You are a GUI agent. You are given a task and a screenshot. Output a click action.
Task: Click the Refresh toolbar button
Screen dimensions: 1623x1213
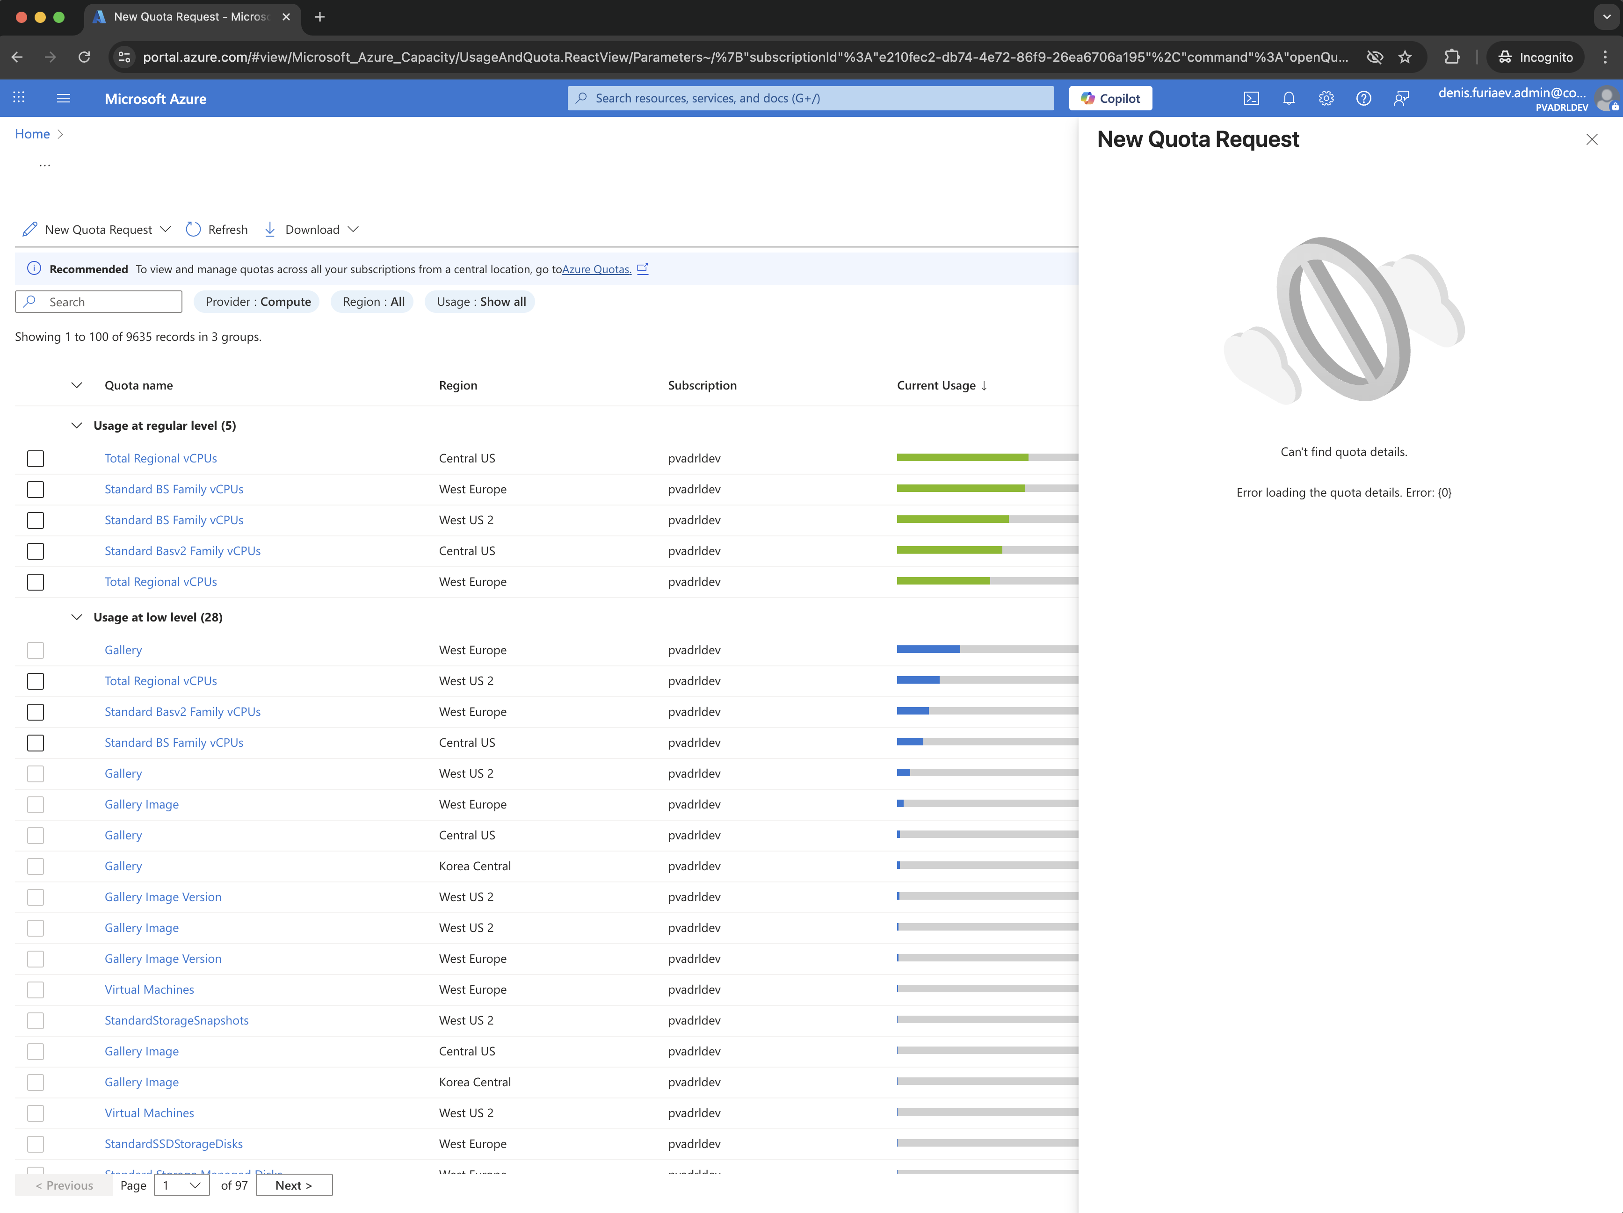(x=217, y=230)
